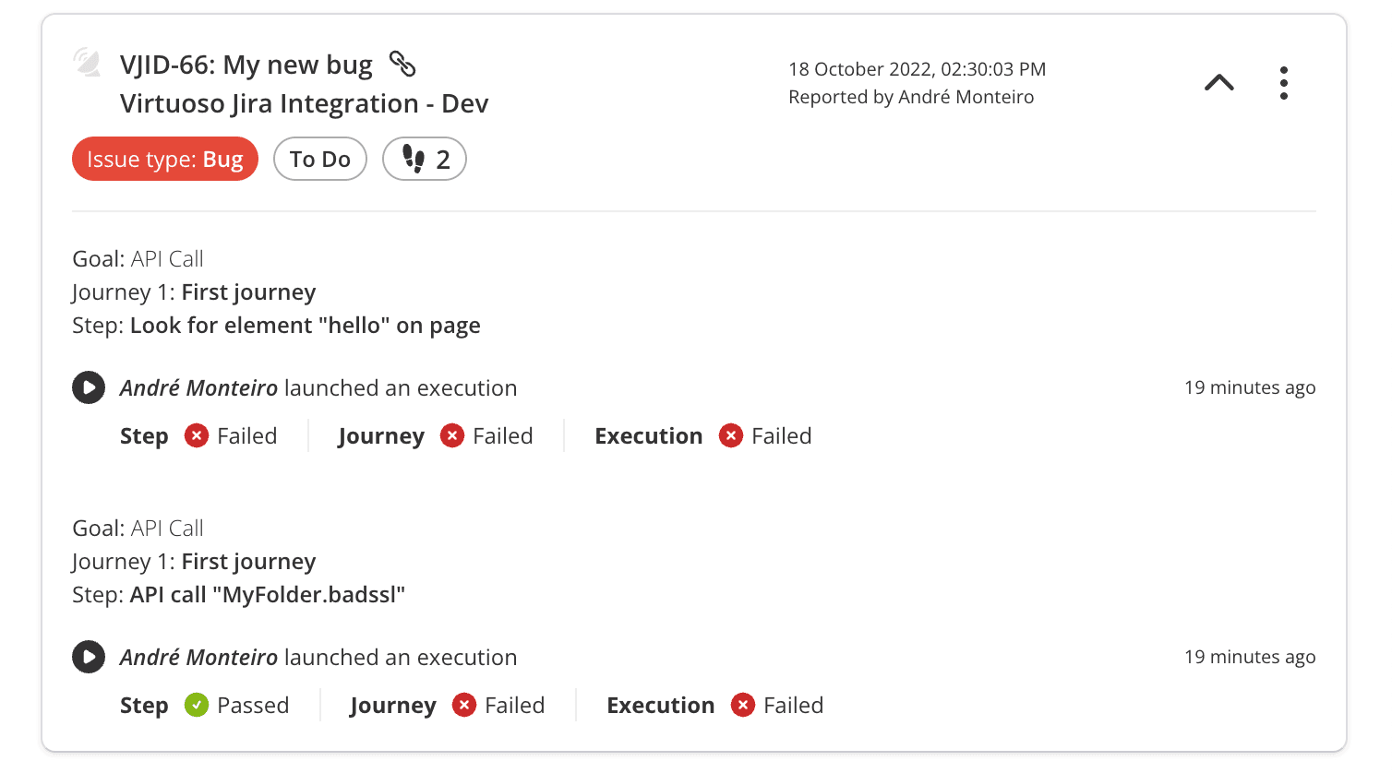Click the play icon of the second execution
The image size is (1392, 773).
(x=89, y=657)
